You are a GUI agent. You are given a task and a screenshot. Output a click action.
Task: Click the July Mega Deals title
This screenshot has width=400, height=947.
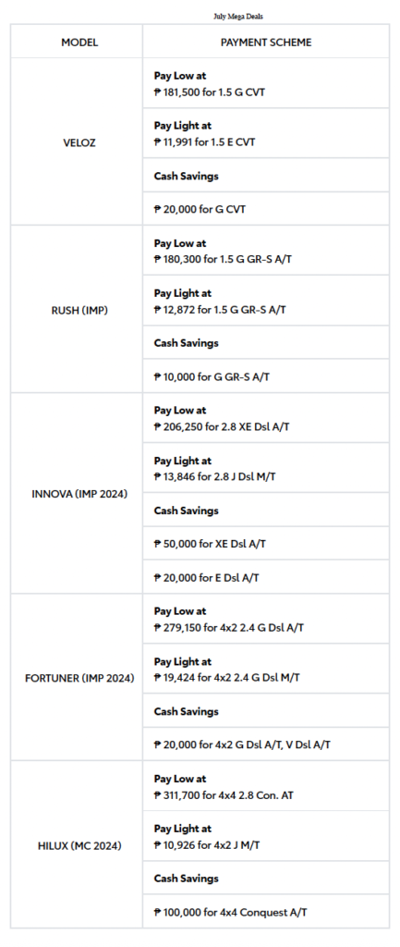(237, 17)
